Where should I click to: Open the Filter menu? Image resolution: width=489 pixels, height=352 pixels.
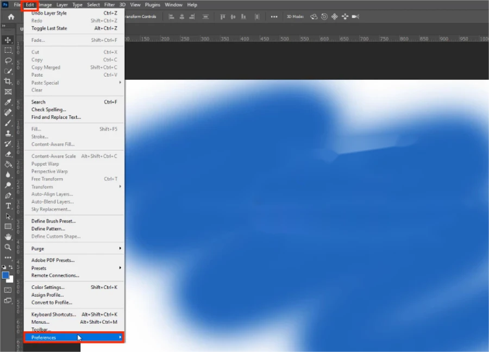click(x=109, y=5)
